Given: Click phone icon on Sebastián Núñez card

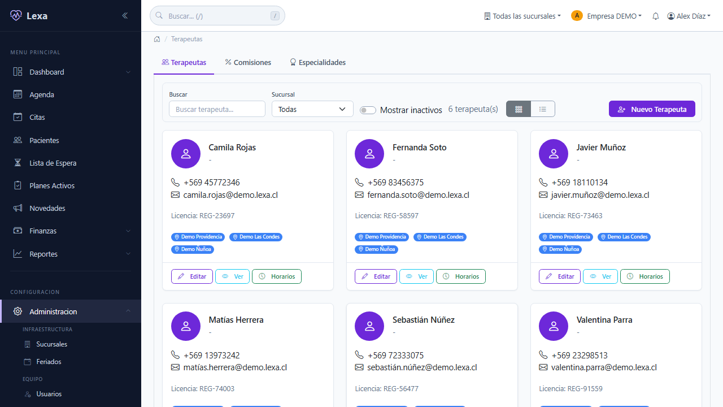Looking at the screenshot, I should coord(359,355).
